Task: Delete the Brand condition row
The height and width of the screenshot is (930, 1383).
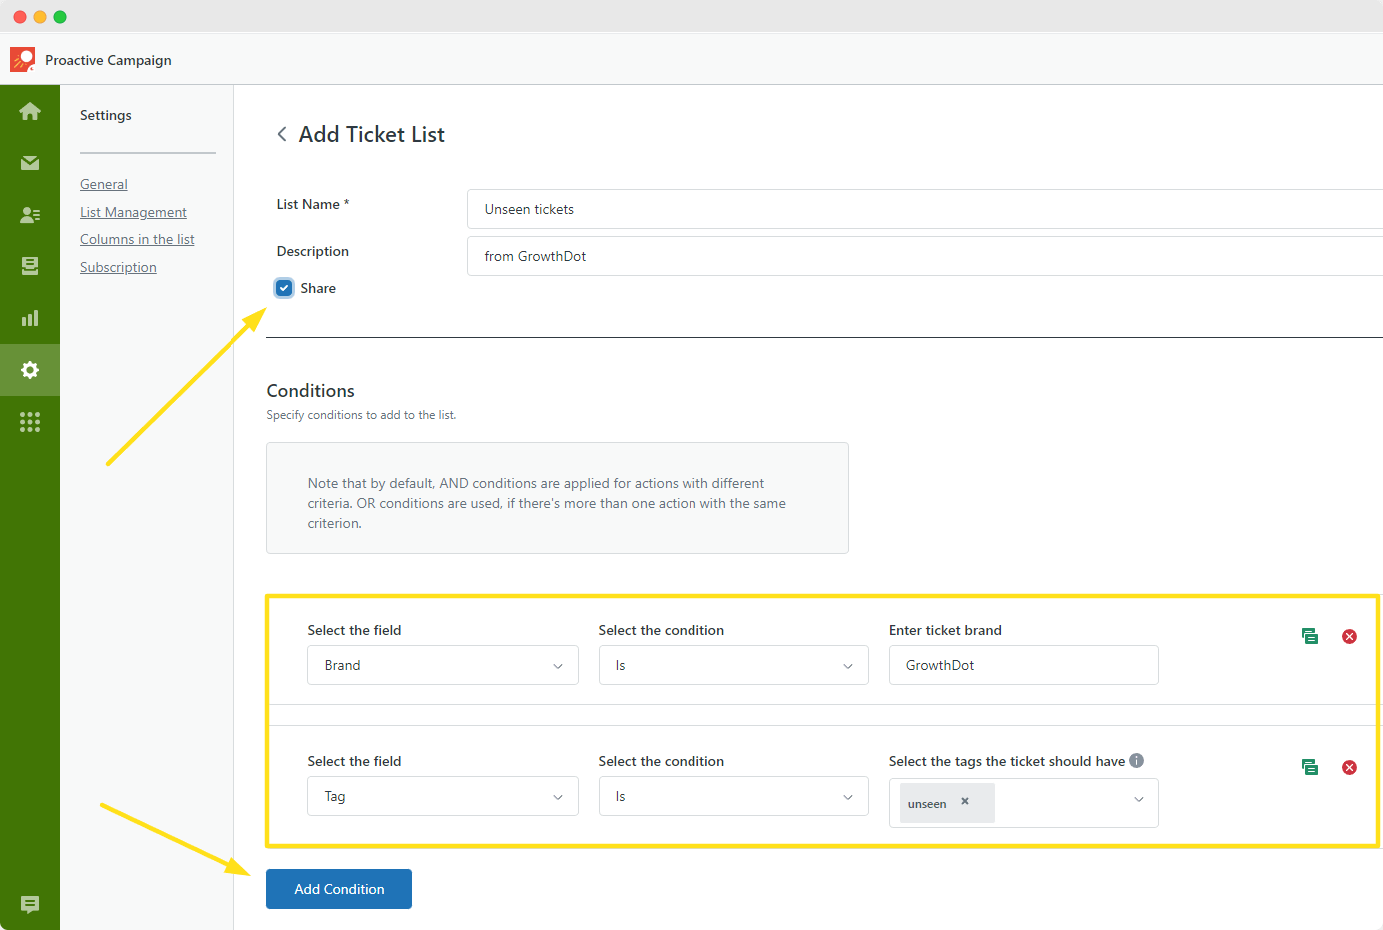Action: tap(1349, 636)
